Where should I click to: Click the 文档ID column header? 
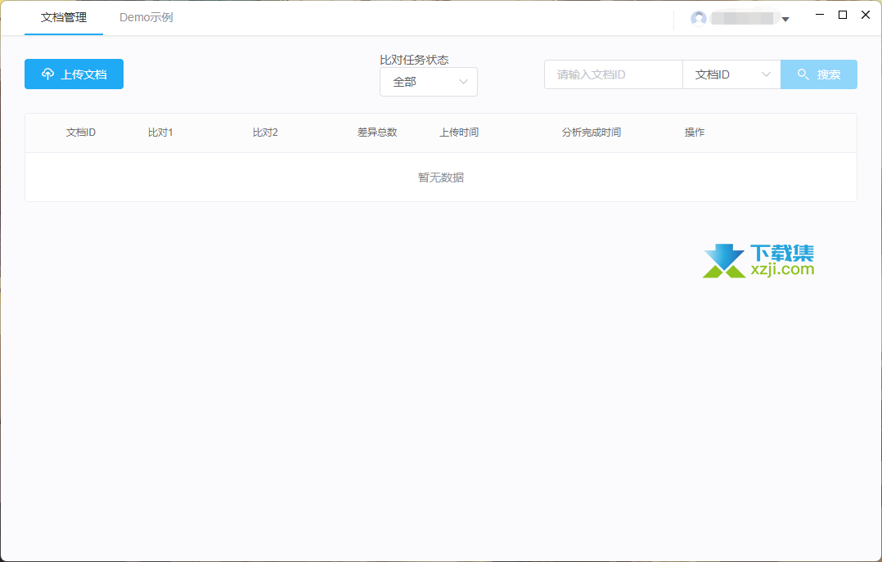click(81, 133)
